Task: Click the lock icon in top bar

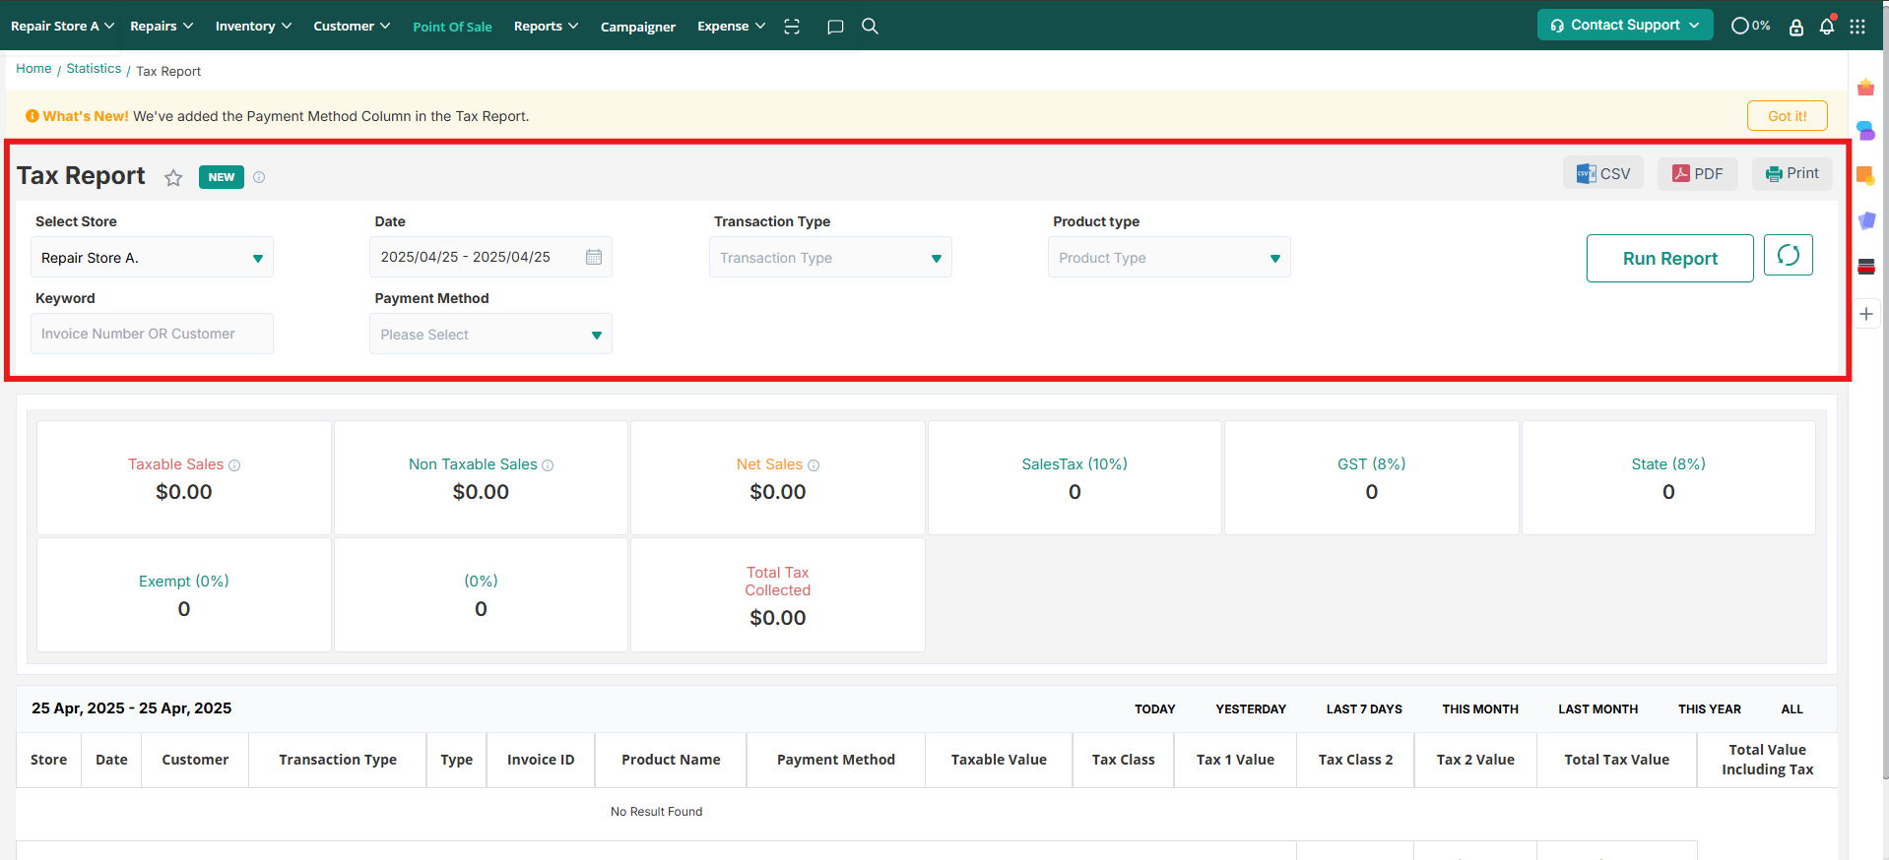Action: pos(1796,27)
